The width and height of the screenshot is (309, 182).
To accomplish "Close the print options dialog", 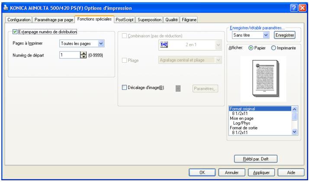I will coord(303,8).
